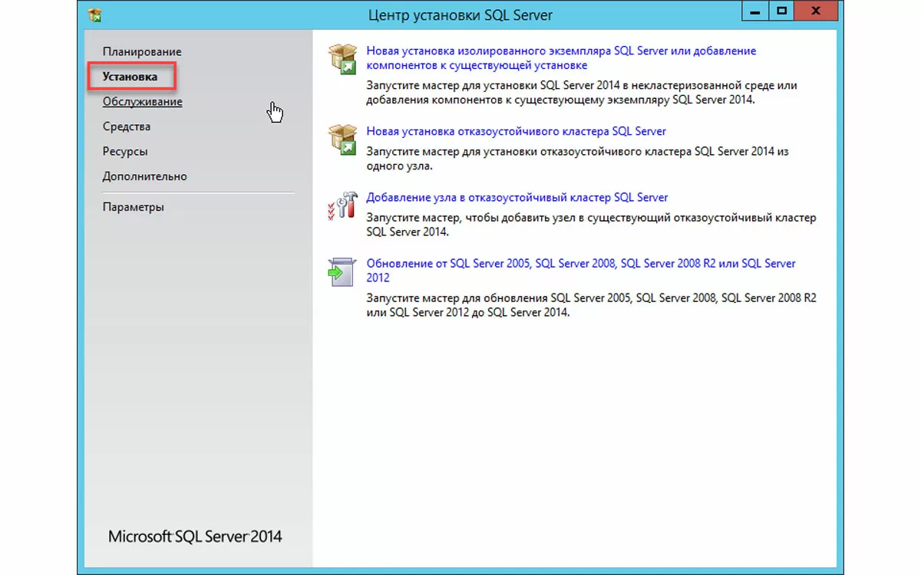Select the Установка section in the sidebar

(130, 77)
